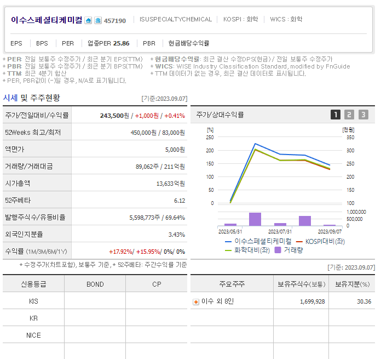The height and width of the screenshot is (359, 381).
Task: Select the largest purple volume bar
Action: [x=255, y=219]
